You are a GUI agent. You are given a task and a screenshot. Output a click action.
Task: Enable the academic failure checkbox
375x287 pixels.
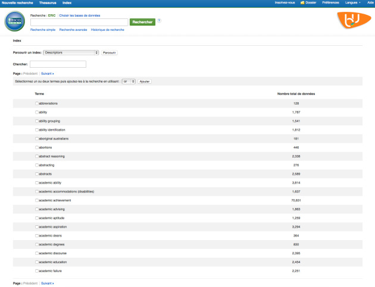click(36, 271)
